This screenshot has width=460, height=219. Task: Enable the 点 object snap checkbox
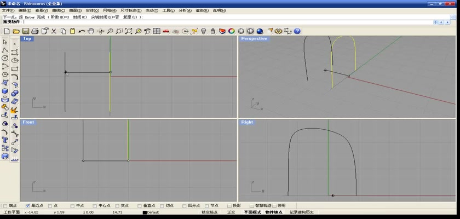coord(50,206)
